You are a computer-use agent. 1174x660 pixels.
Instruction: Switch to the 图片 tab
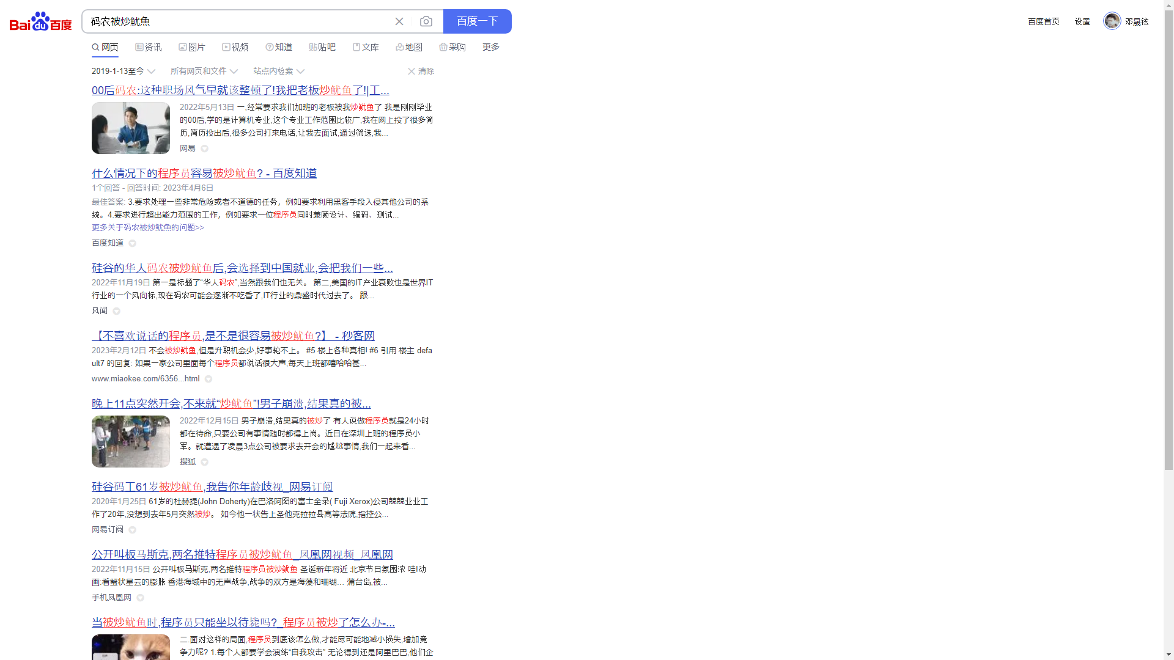192,47
